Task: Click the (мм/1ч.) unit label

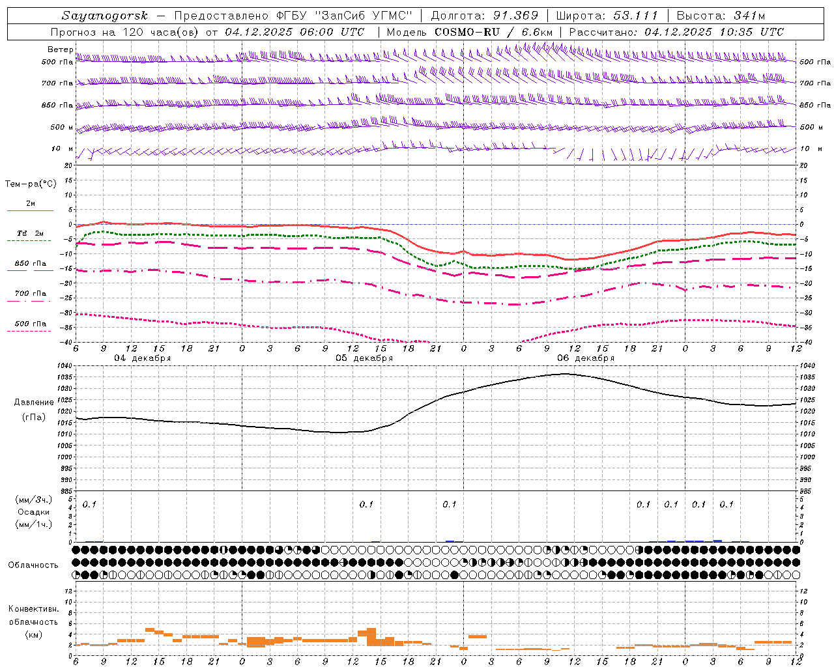Action: [33, 524]
